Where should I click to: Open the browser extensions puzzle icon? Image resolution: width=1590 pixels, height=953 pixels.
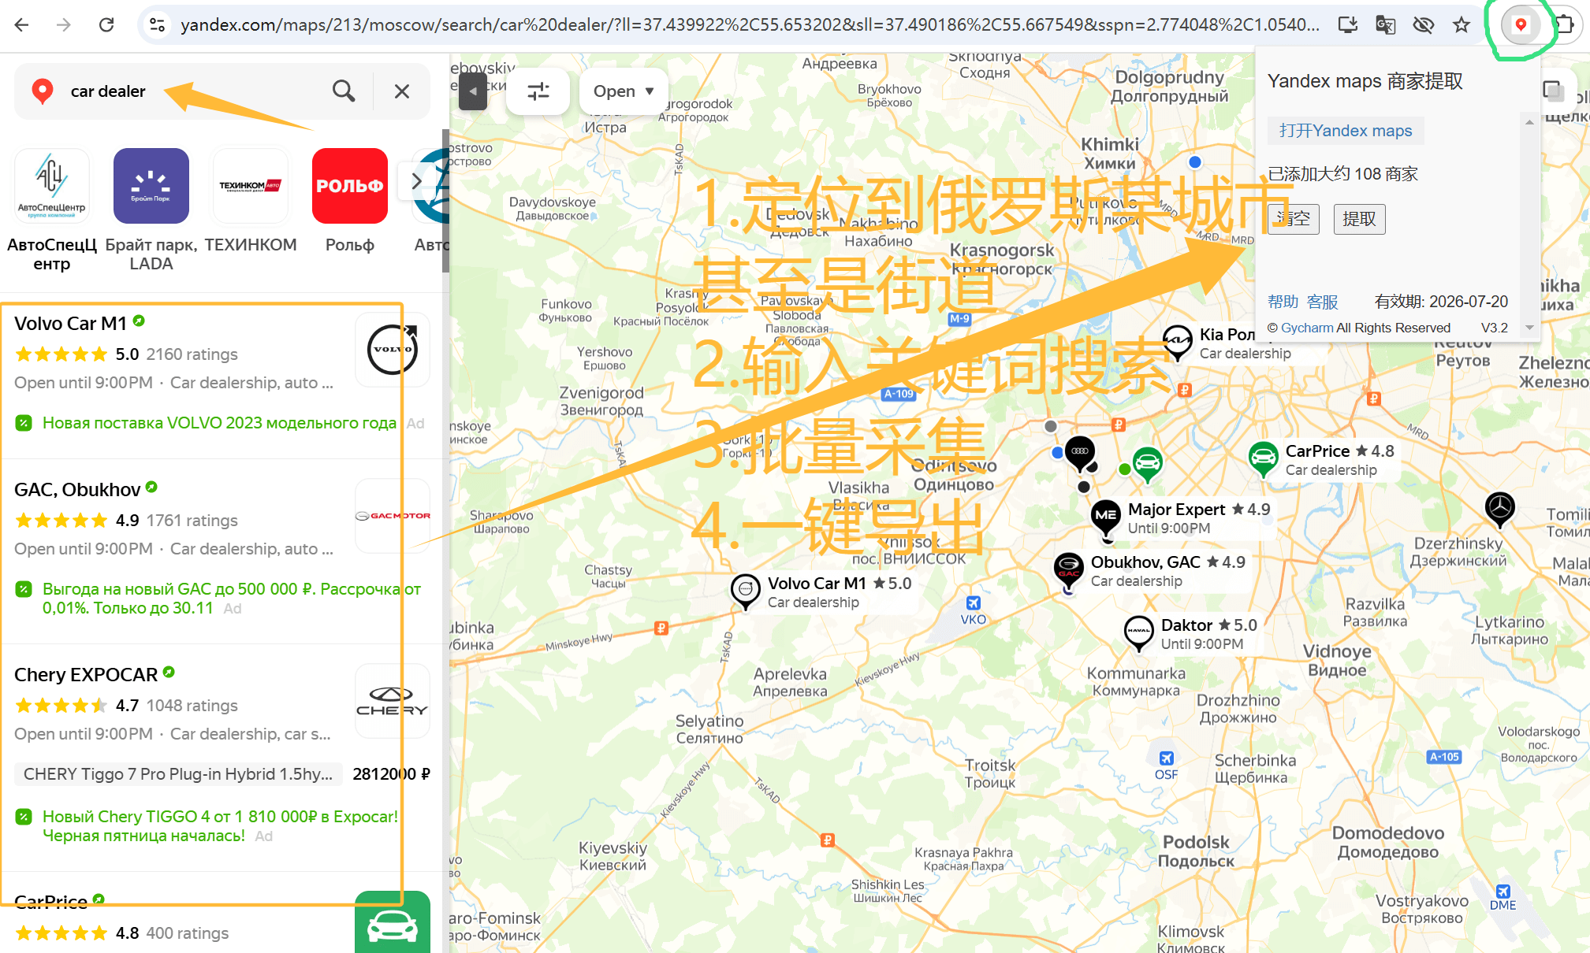1566,24
